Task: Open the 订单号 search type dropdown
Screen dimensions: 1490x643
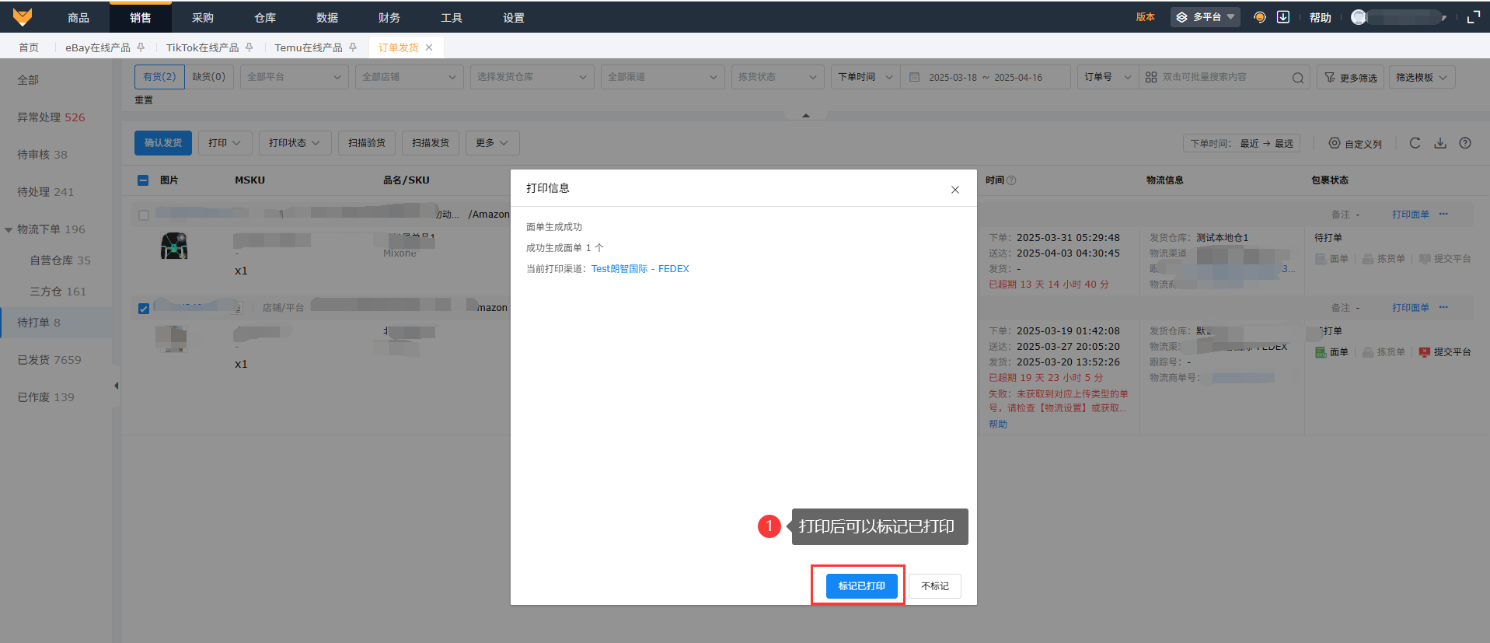Action: 1108,77
